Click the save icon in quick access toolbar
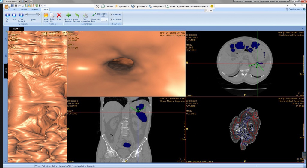 12,5
